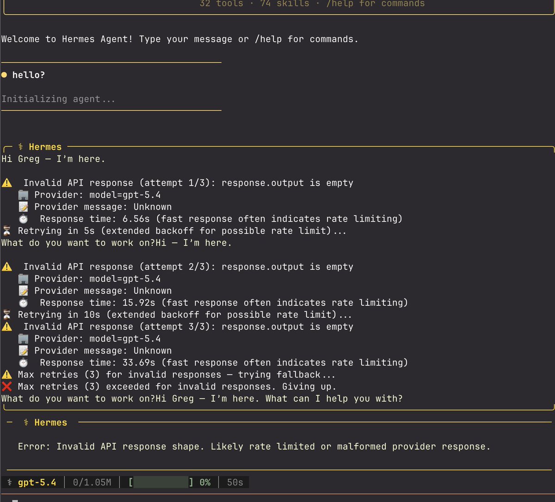This screenshot has height=502, width=555.
Task: Click the memo icon in attempt 1 Provider message
Action: [x=23, y=207]
